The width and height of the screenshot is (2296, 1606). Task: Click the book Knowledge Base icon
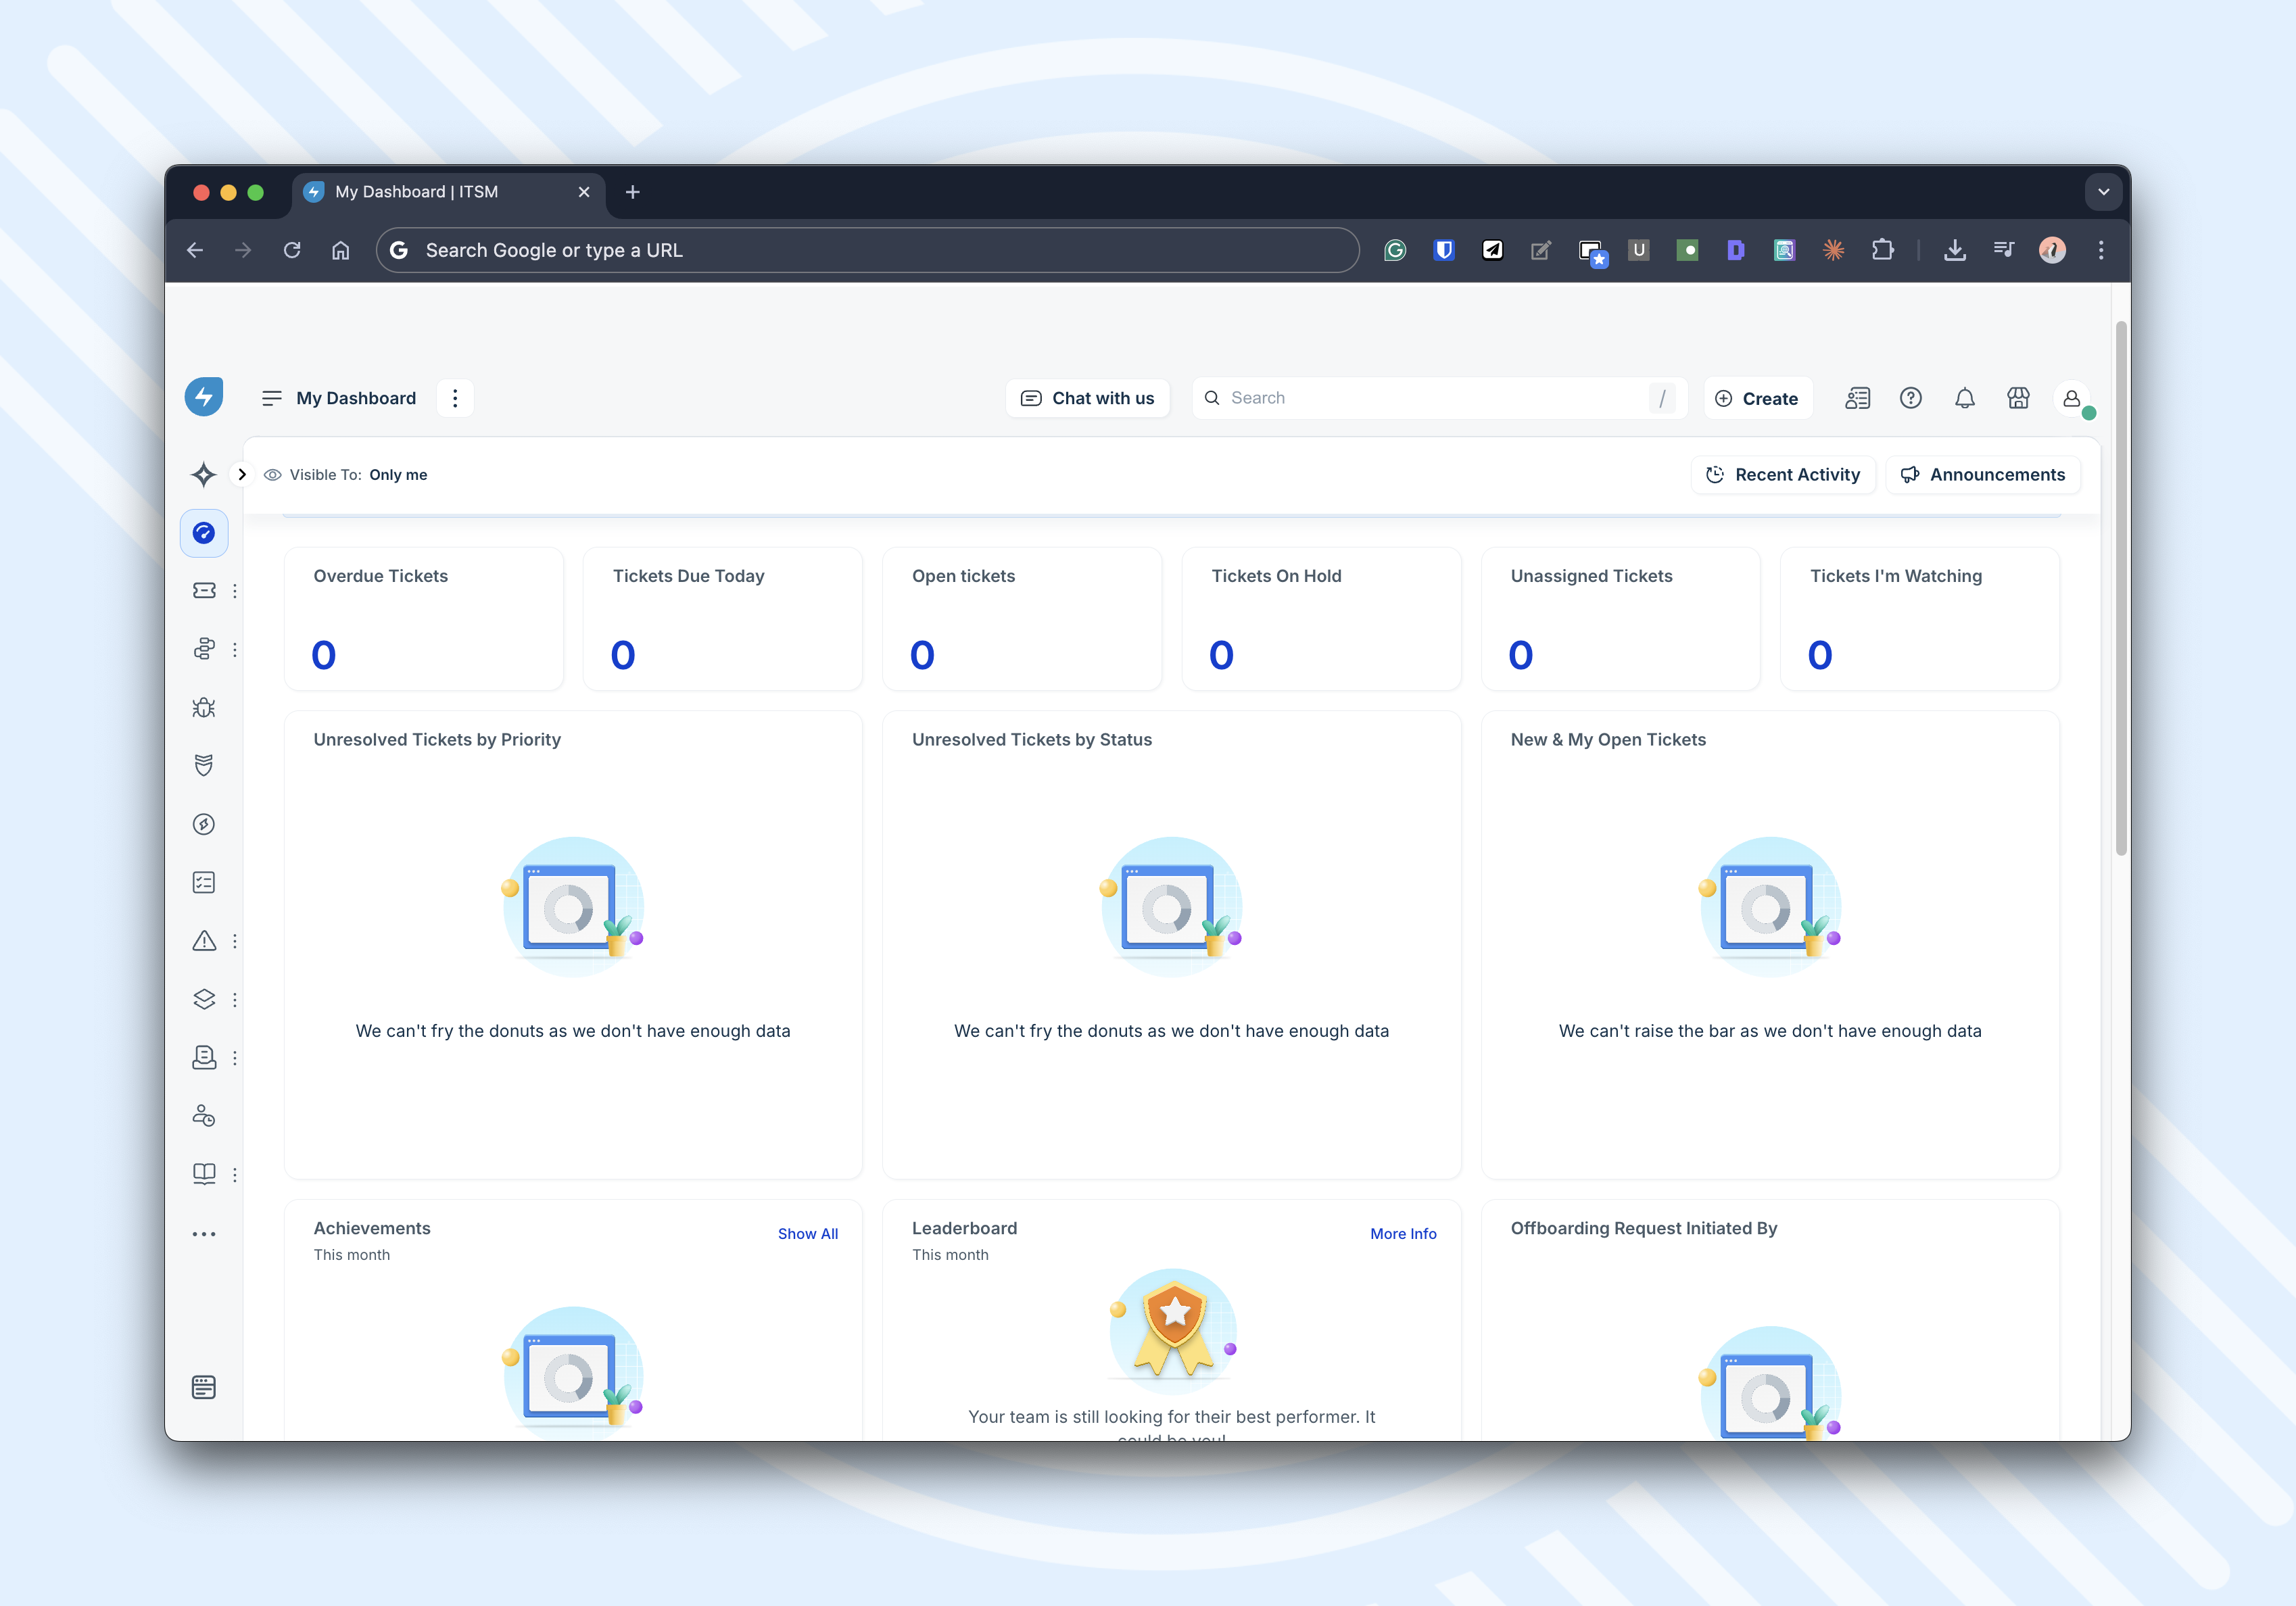pyautogui.click(x=204, y=1174)
